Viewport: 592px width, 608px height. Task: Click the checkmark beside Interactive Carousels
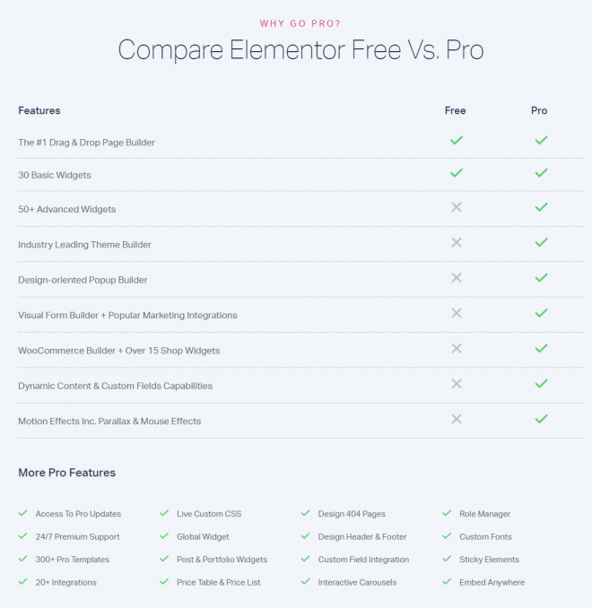[306, 581]
